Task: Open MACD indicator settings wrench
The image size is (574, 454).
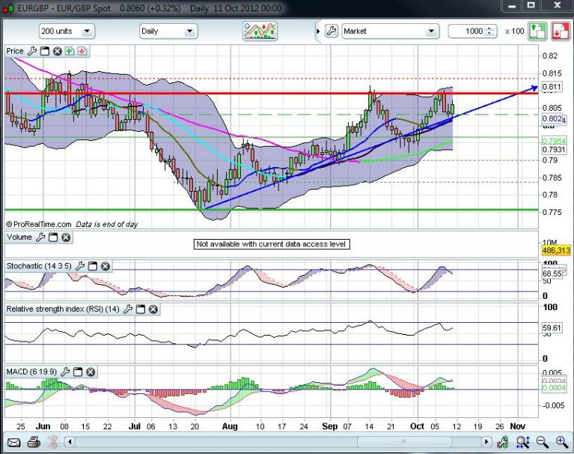Action: click(67, 372)
